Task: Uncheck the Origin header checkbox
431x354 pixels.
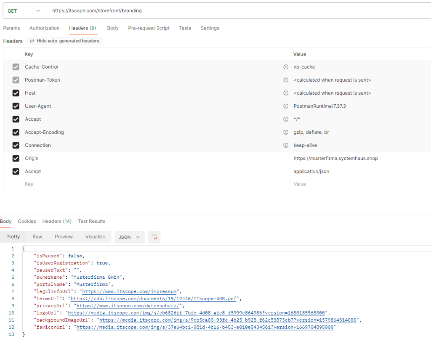Action: 16,159
